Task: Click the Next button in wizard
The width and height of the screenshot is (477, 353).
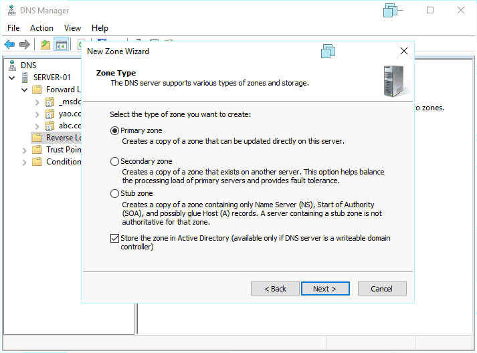Action: (324, 289)
